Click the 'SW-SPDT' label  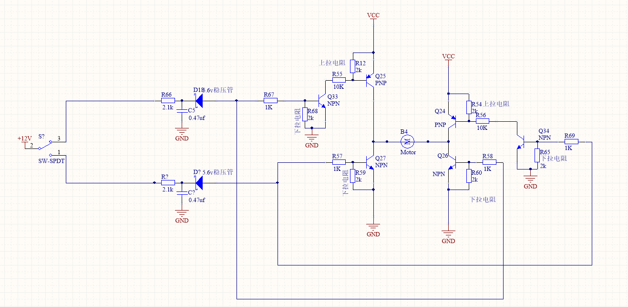[51, 161]
